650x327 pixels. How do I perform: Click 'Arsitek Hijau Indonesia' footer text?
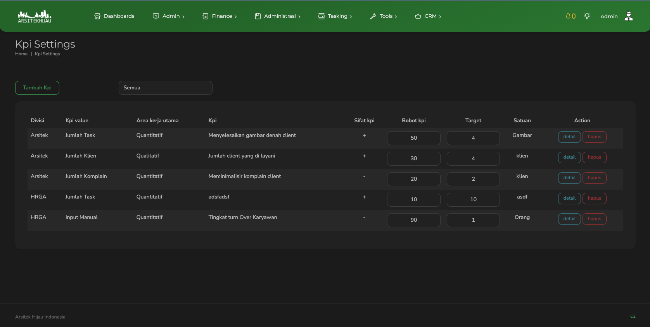coord(40,317)
